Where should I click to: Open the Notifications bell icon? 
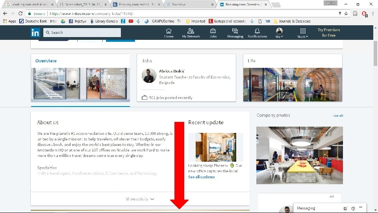point(257,33)
